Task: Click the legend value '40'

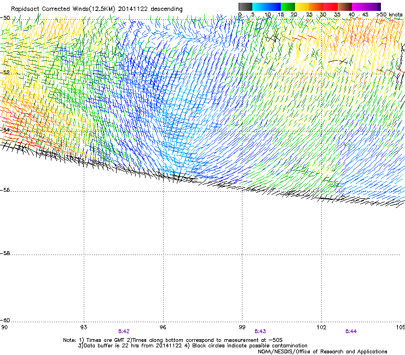Action: 351,15
